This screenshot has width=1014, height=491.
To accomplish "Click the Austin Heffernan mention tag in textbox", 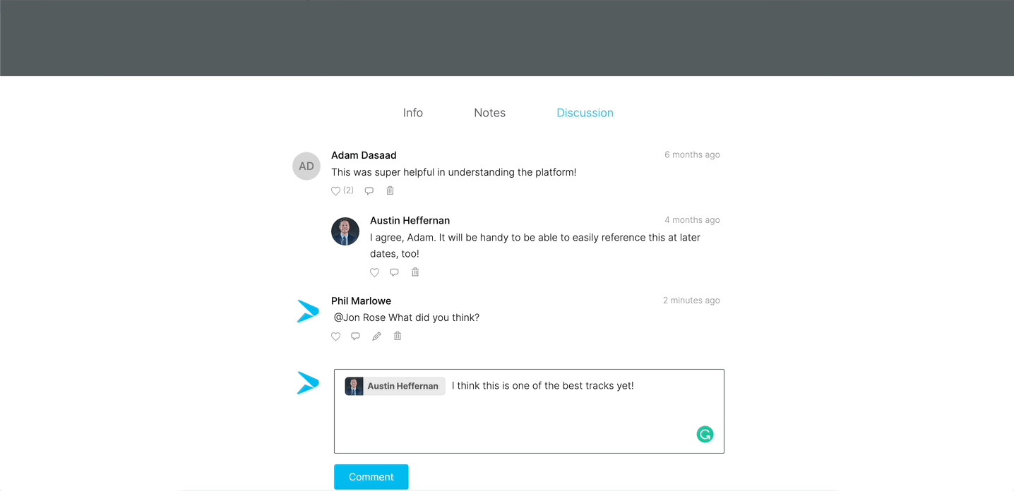I will point(395,386).
